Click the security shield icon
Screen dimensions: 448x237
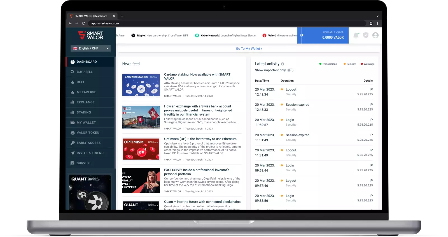coord(366,35)
